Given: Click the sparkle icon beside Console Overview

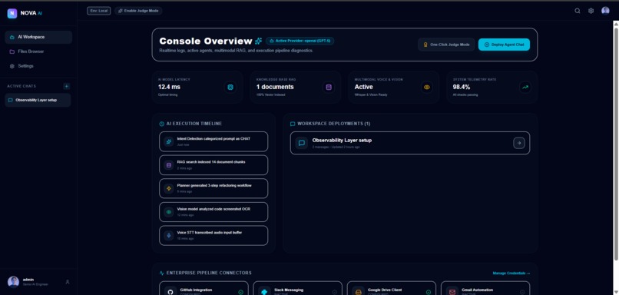Looking at the screenshot, I should click(x=258, y=41).
